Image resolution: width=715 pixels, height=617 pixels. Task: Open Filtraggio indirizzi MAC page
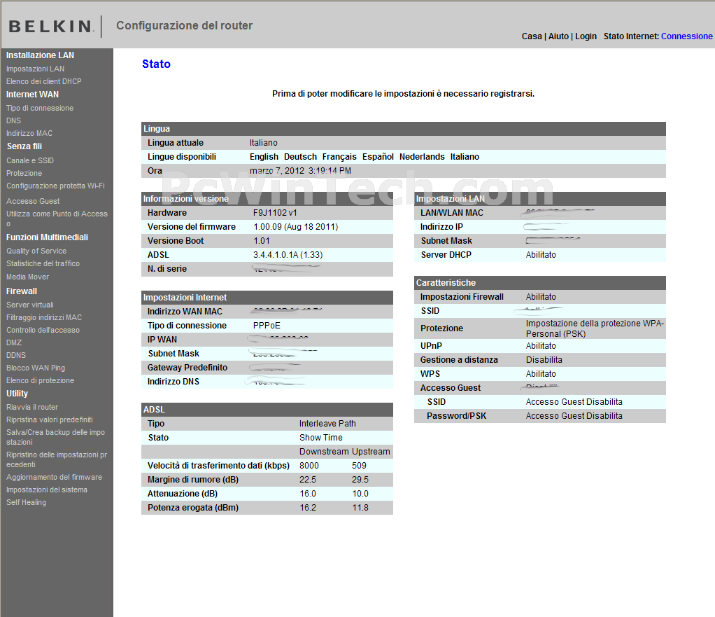44,318
